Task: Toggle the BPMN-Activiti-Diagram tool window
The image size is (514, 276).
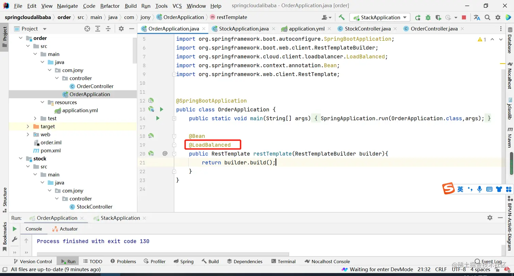Action: 510,224
